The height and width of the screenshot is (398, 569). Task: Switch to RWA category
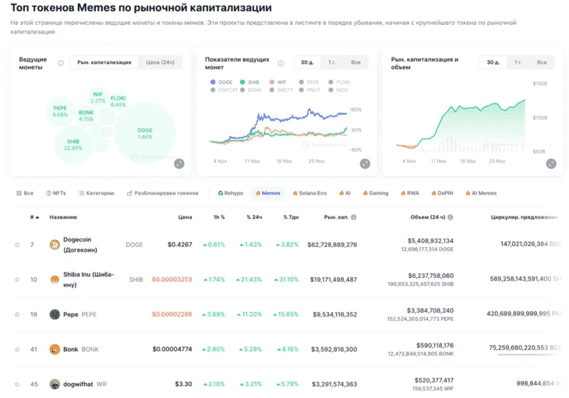pos(410,193)
